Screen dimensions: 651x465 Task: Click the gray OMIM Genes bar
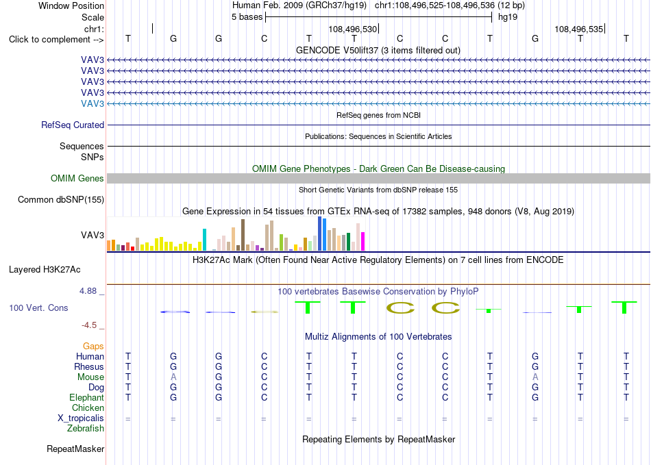pos(378,178)
